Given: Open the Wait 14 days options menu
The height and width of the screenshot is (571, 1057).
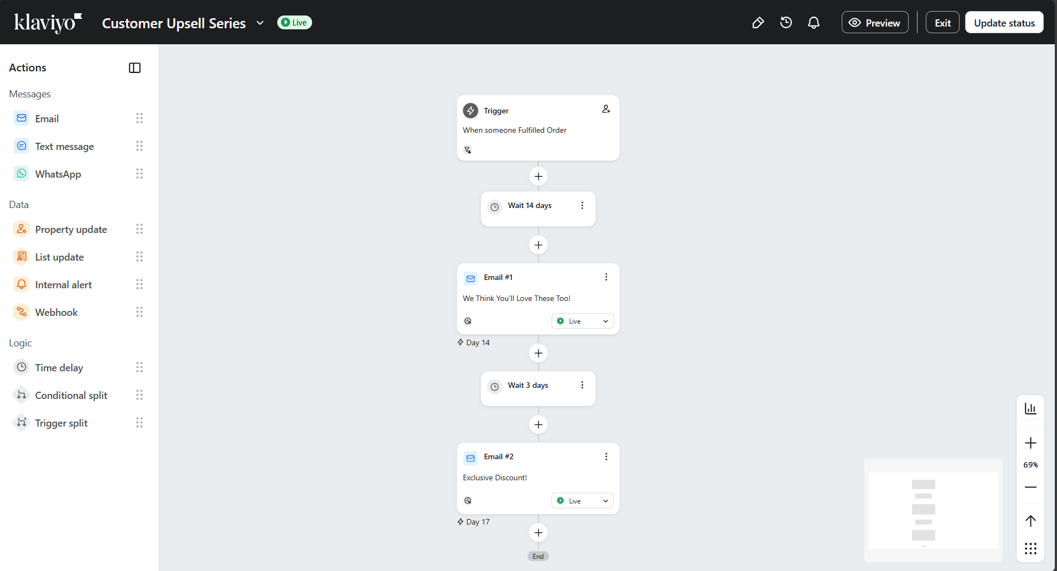Looking at the screenshot, I should click(x=582, y=205).
